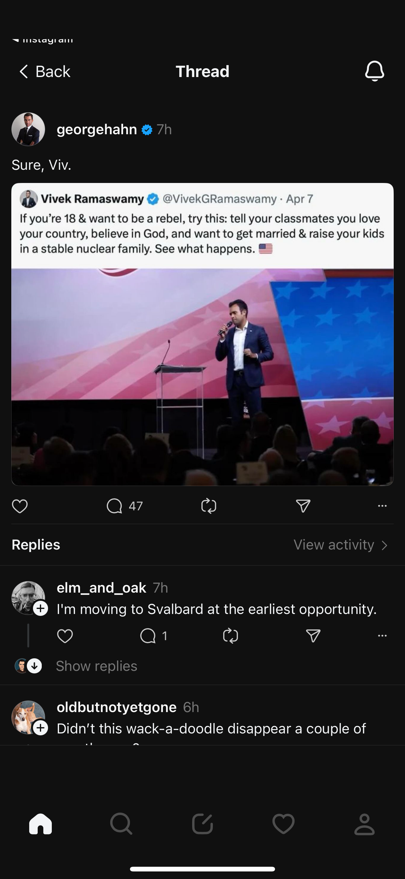Expand Show replies under elm_and_oak

tap(96, 666)
